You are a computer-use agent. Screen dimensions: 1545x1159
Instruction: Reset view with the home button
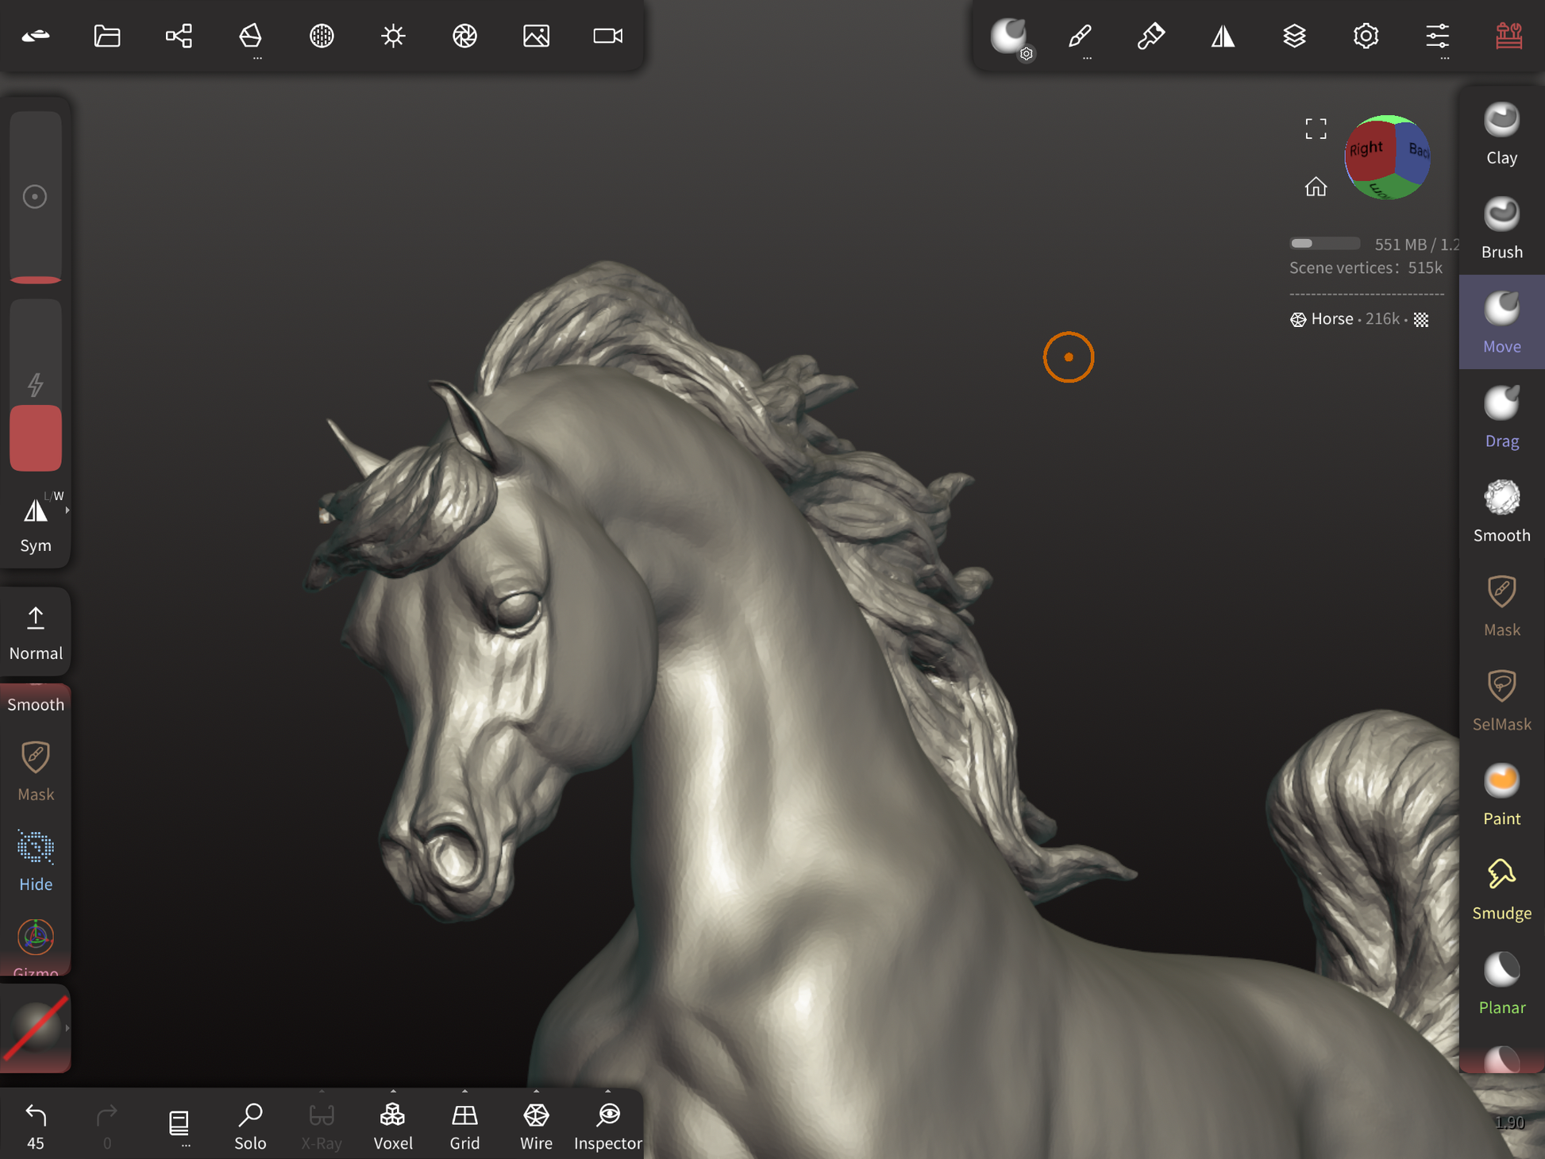click(1316, 187)
